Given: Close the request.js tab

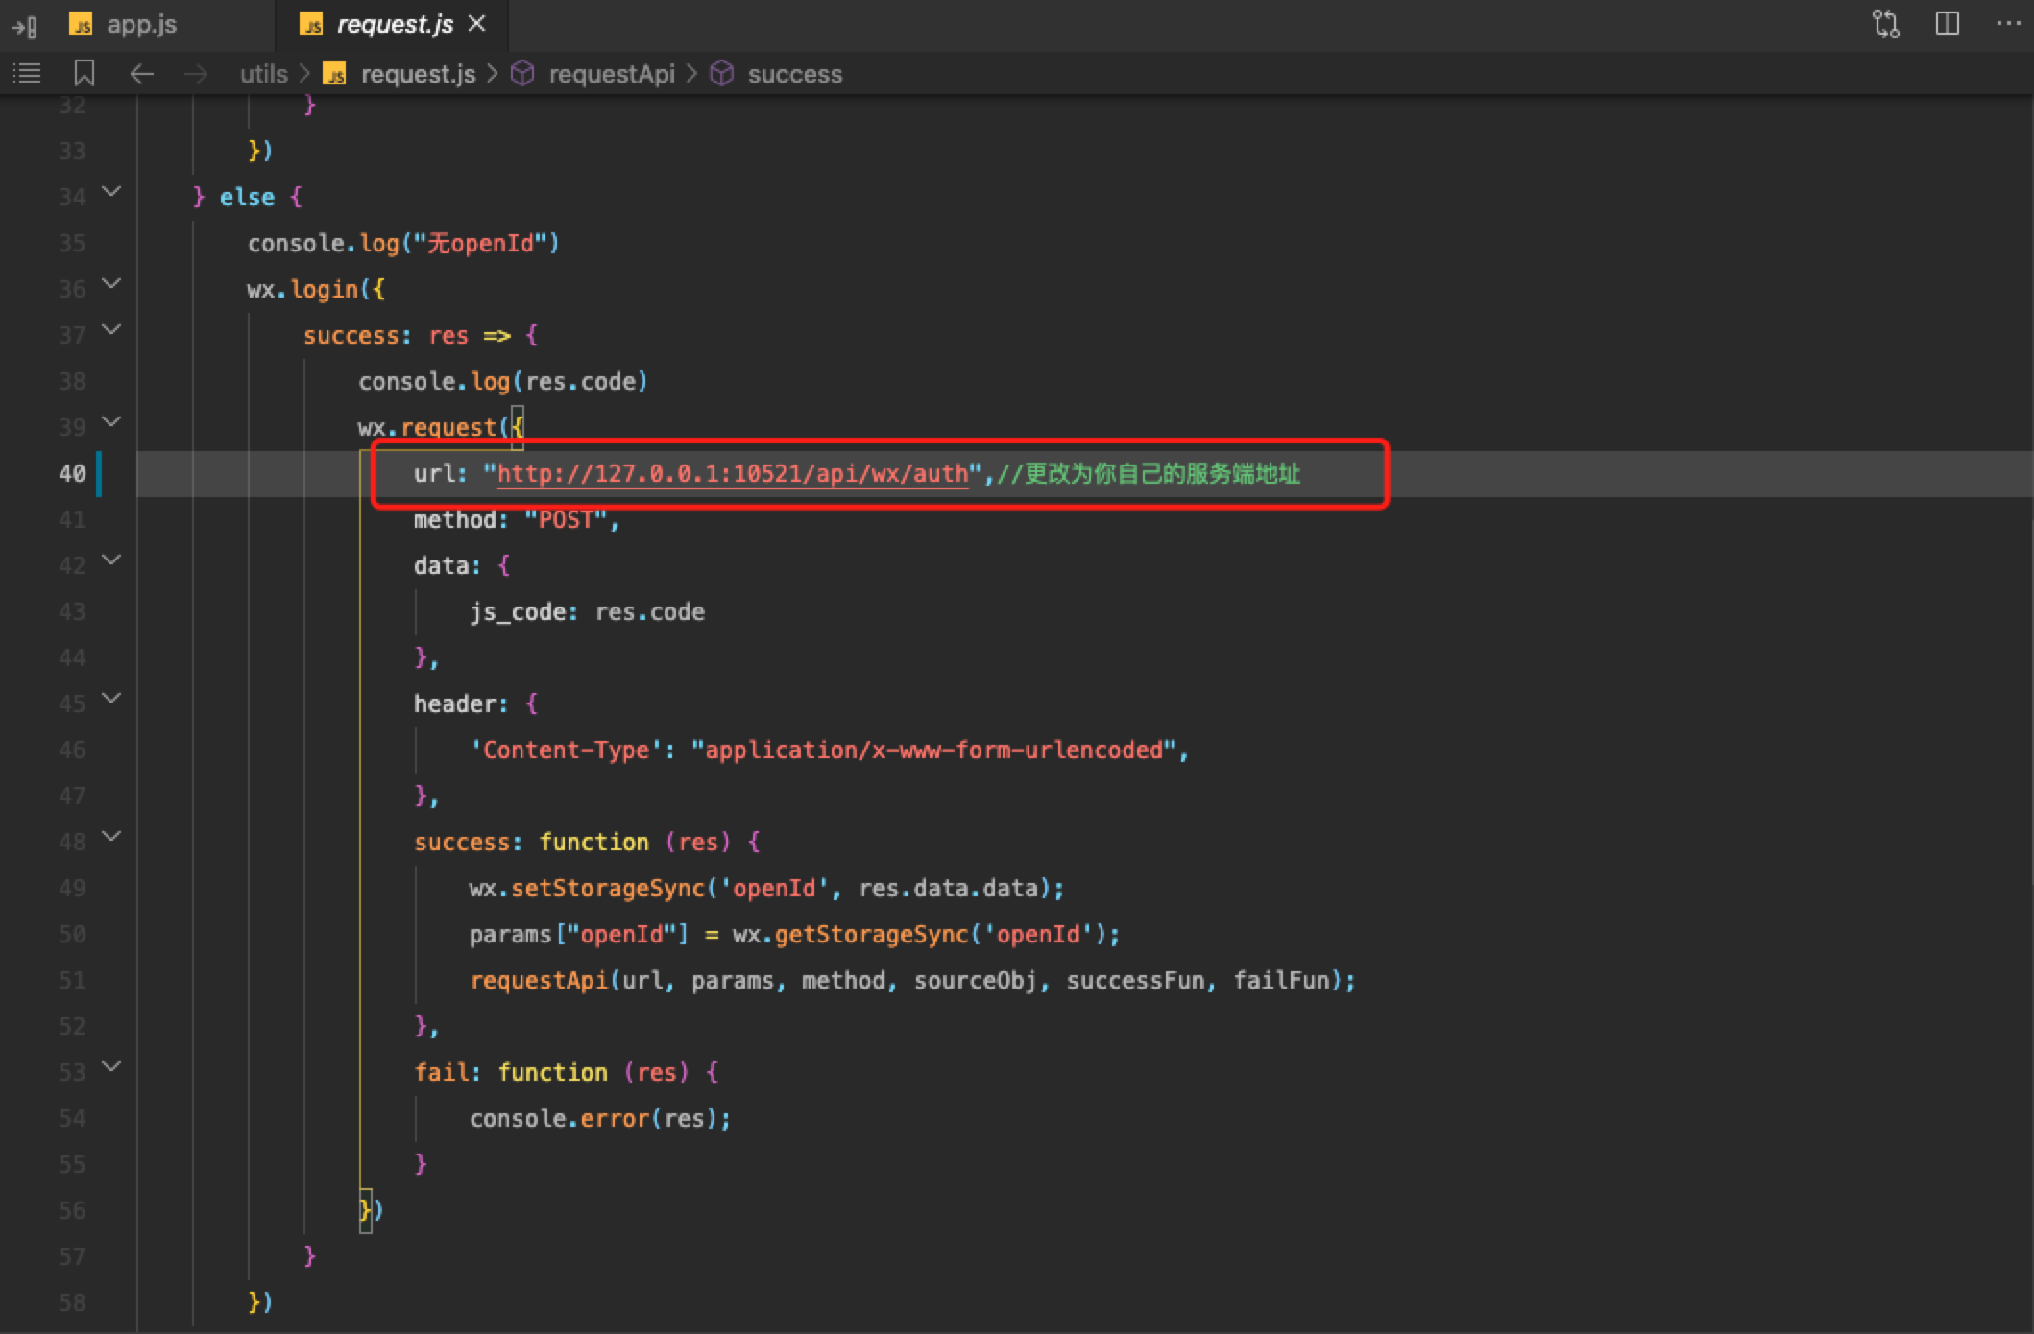Looking at the screenshot, I should (477, 24).
